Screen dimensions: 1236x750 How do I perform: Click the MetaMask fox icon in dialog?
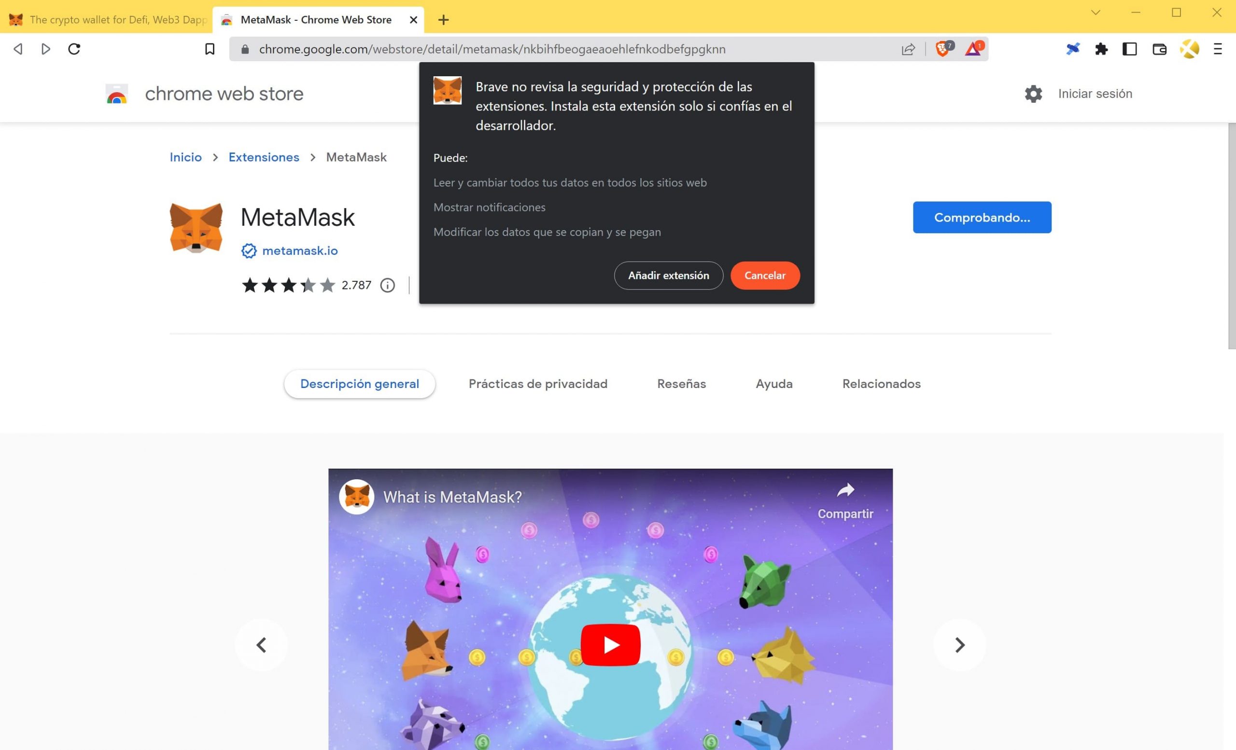[448, 90]
